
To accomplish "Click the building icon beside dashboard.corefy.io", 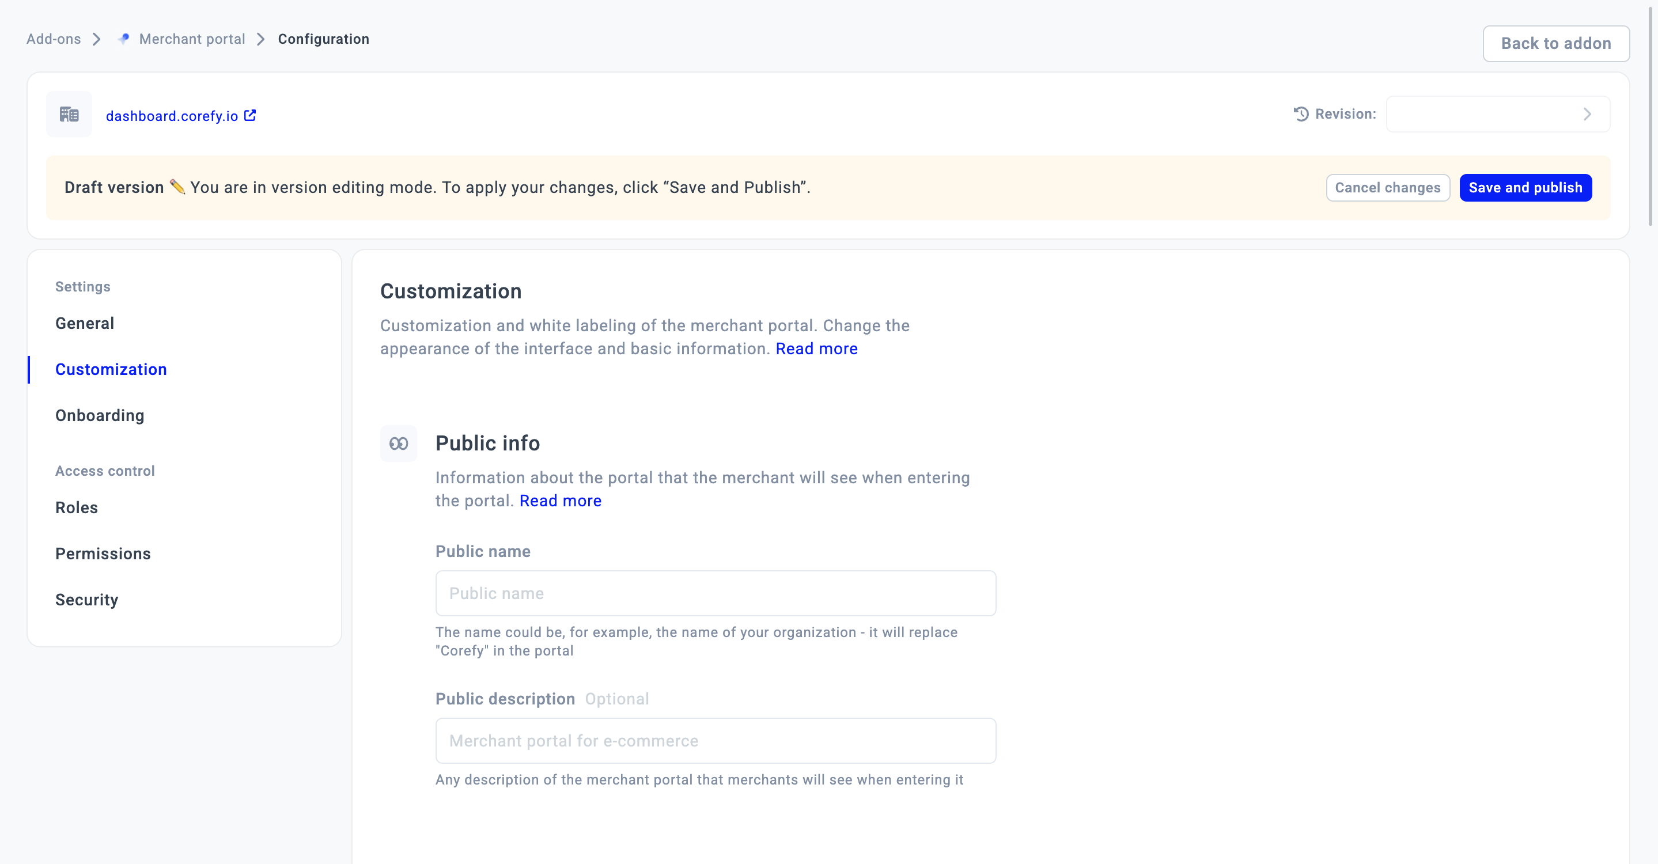I will [x=69, y=115].
